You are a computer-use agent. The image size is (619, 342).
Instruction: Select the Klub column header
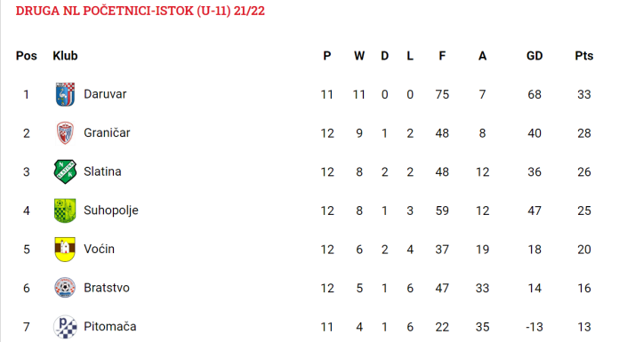pos(65,56)
